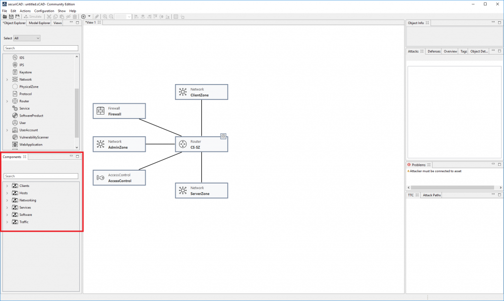Click the Open file toolbar icon
504x301 pixels.
point(5,17)
